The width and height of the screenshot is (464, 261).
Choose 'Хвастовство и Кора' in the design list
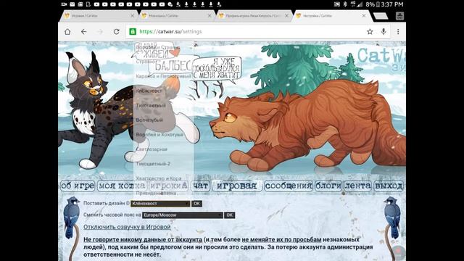click(163, 178)
